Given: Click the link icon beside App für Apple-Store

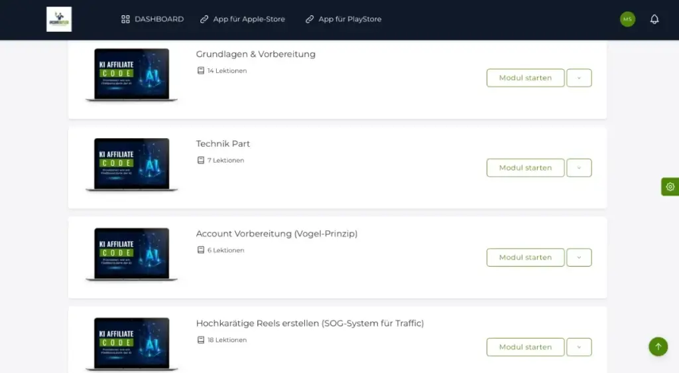Looking at the screenshot, I should pos(204,19).
